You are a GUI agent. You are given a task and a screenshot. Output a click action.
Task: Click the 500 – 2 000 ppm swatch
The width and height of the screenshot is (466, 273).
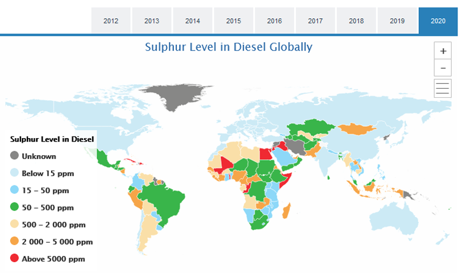pyautogui.click(x=14, y=224)
